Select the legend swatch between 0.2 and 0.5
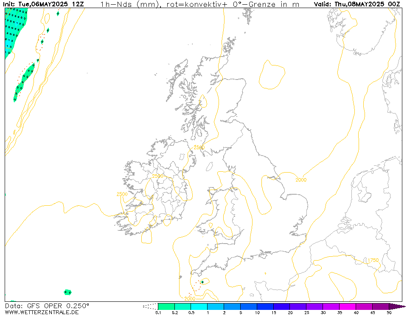Screen dimensions: 407x315 tap(183, 306)
